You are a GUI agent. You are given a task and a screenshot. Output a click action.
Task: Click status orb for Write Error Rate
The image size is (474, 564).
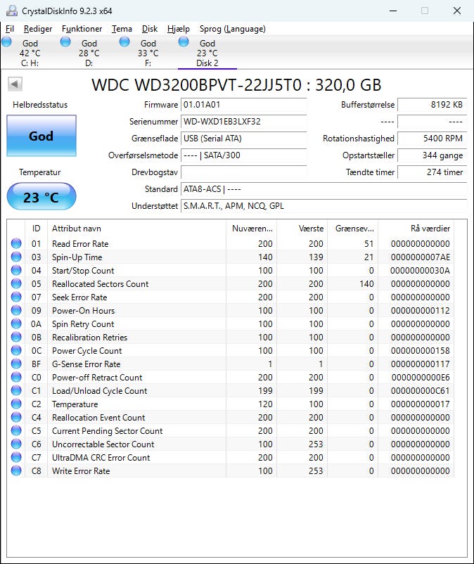click(x=16, y=470)
